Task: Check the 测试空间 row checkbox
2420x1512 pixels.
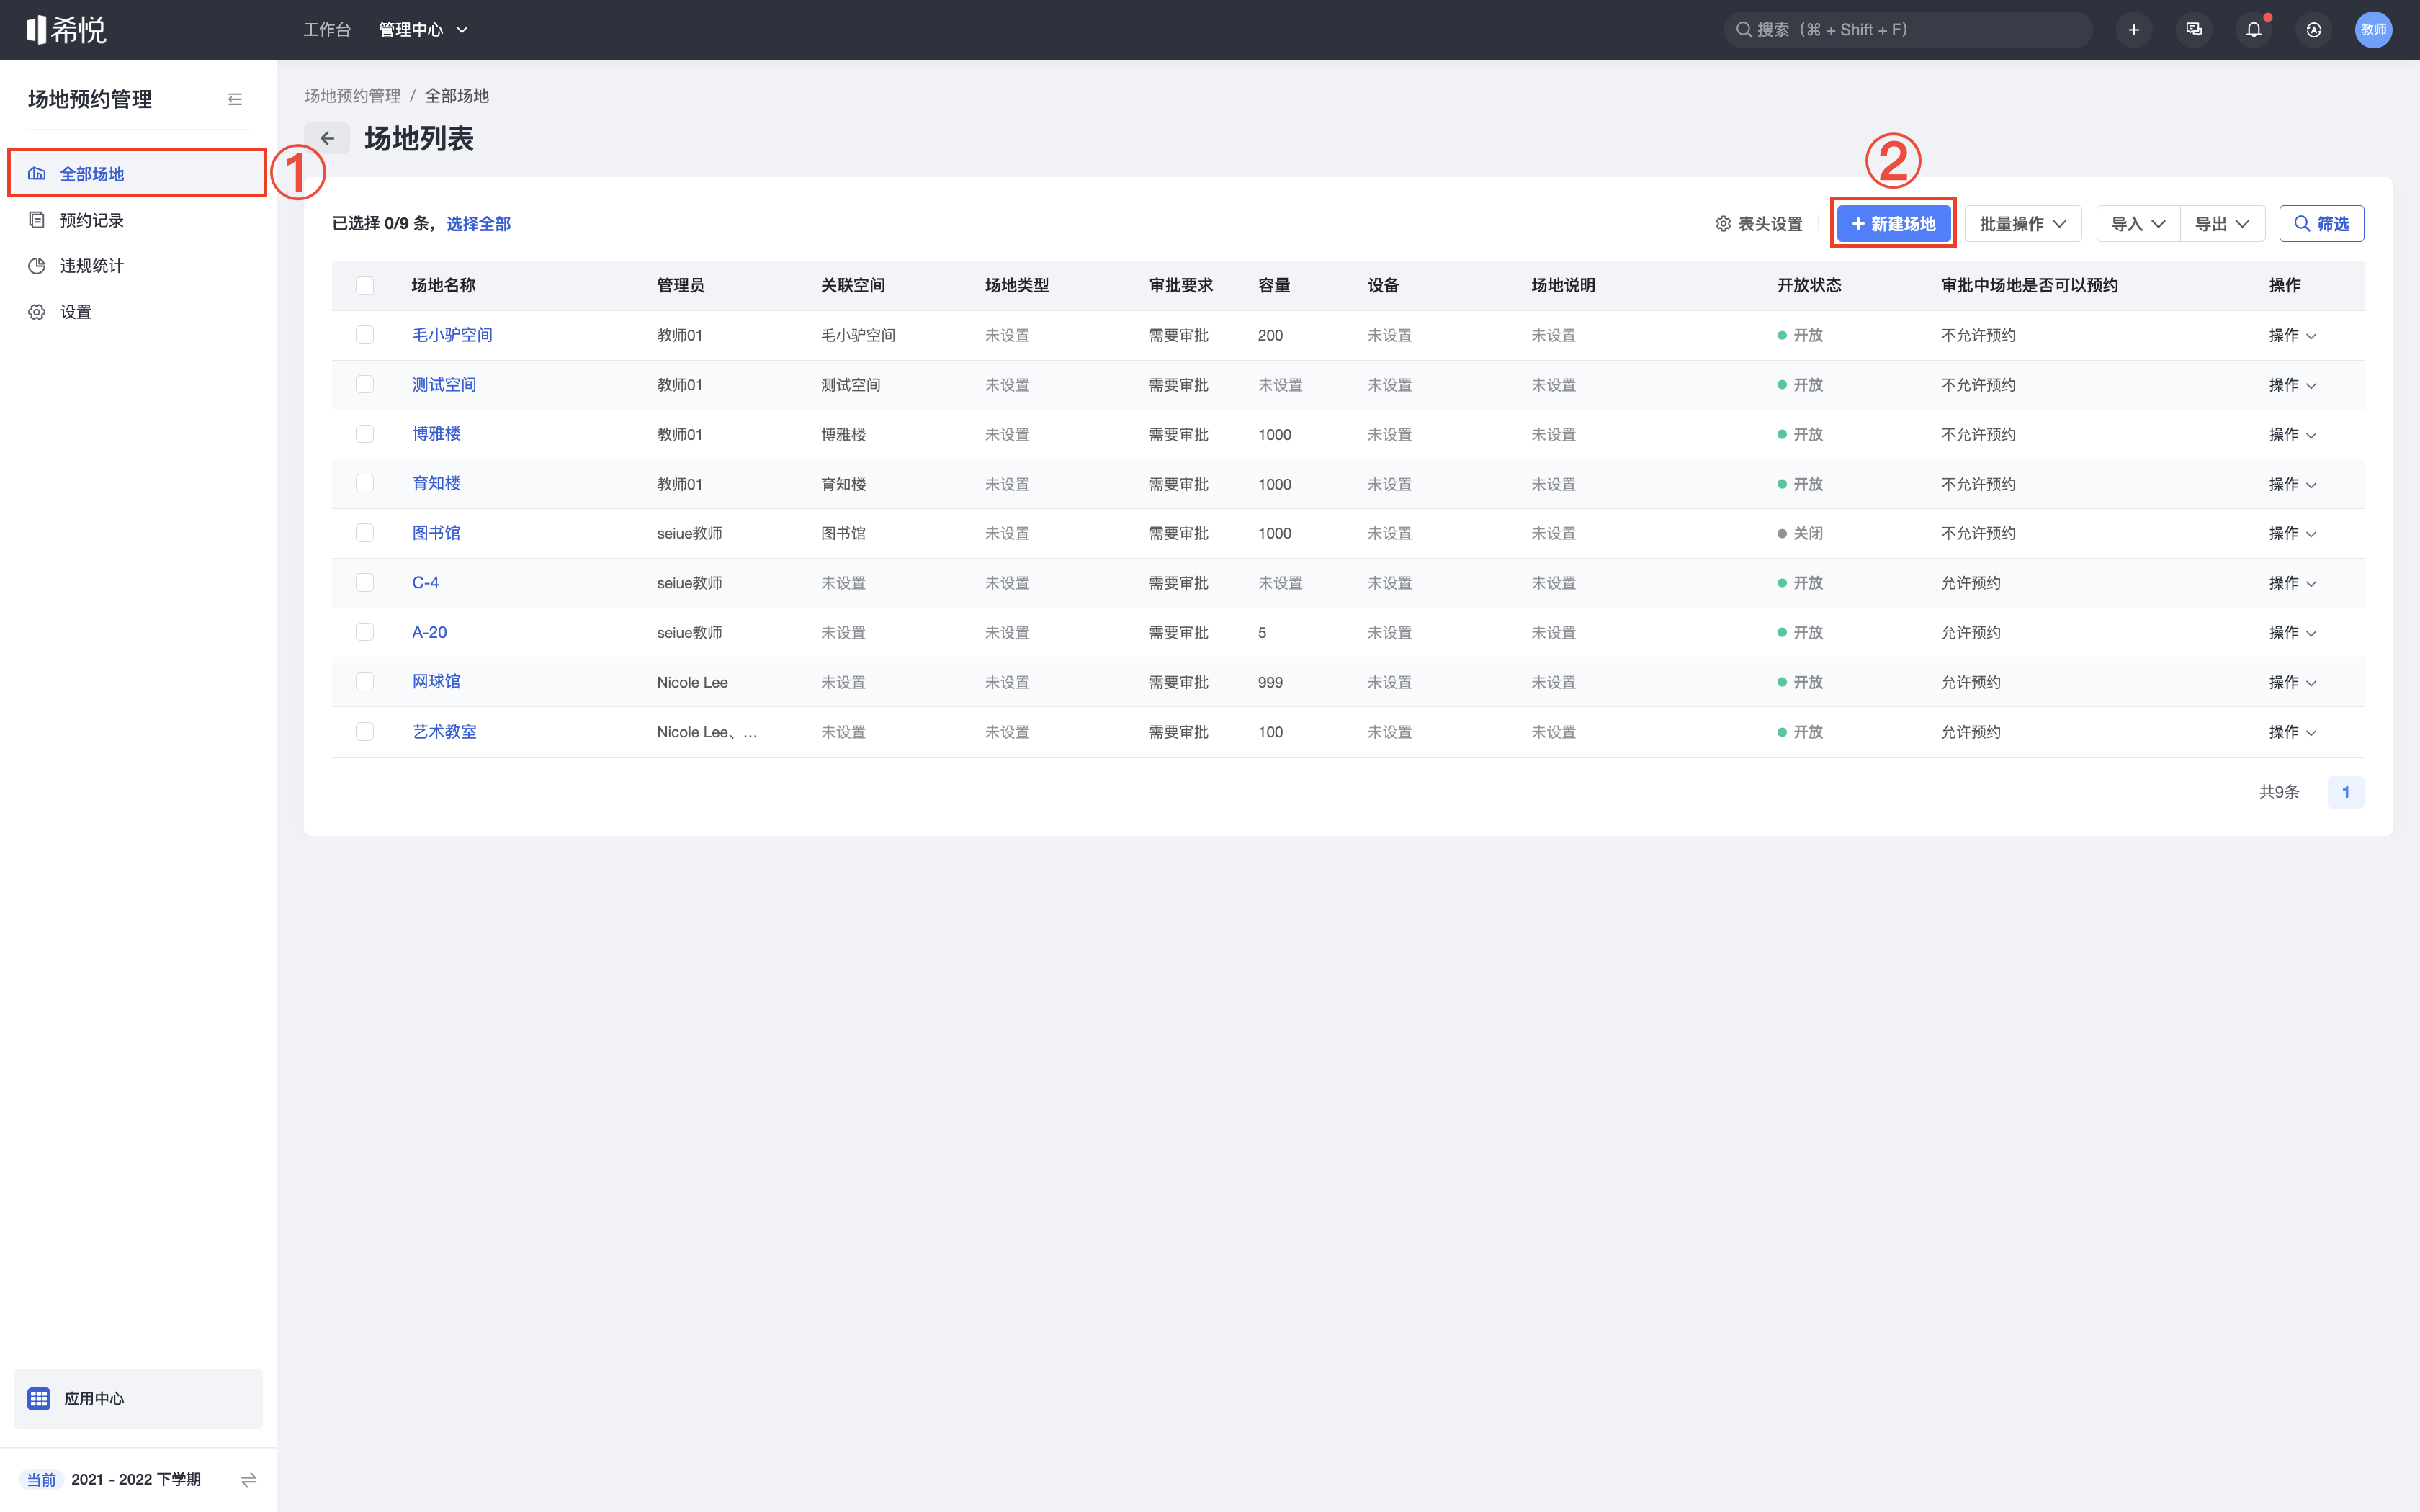Action: pos(365,385)
